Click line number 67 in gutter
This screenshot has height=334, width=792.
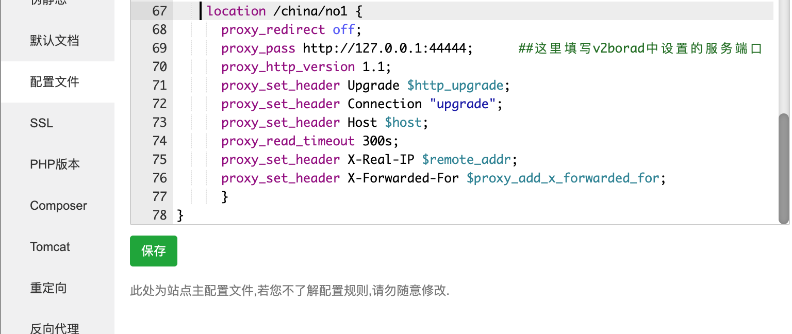[159, 11]
